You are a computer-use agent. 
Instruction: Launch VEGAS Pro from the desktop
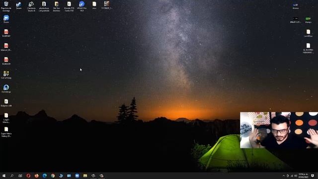81,6
